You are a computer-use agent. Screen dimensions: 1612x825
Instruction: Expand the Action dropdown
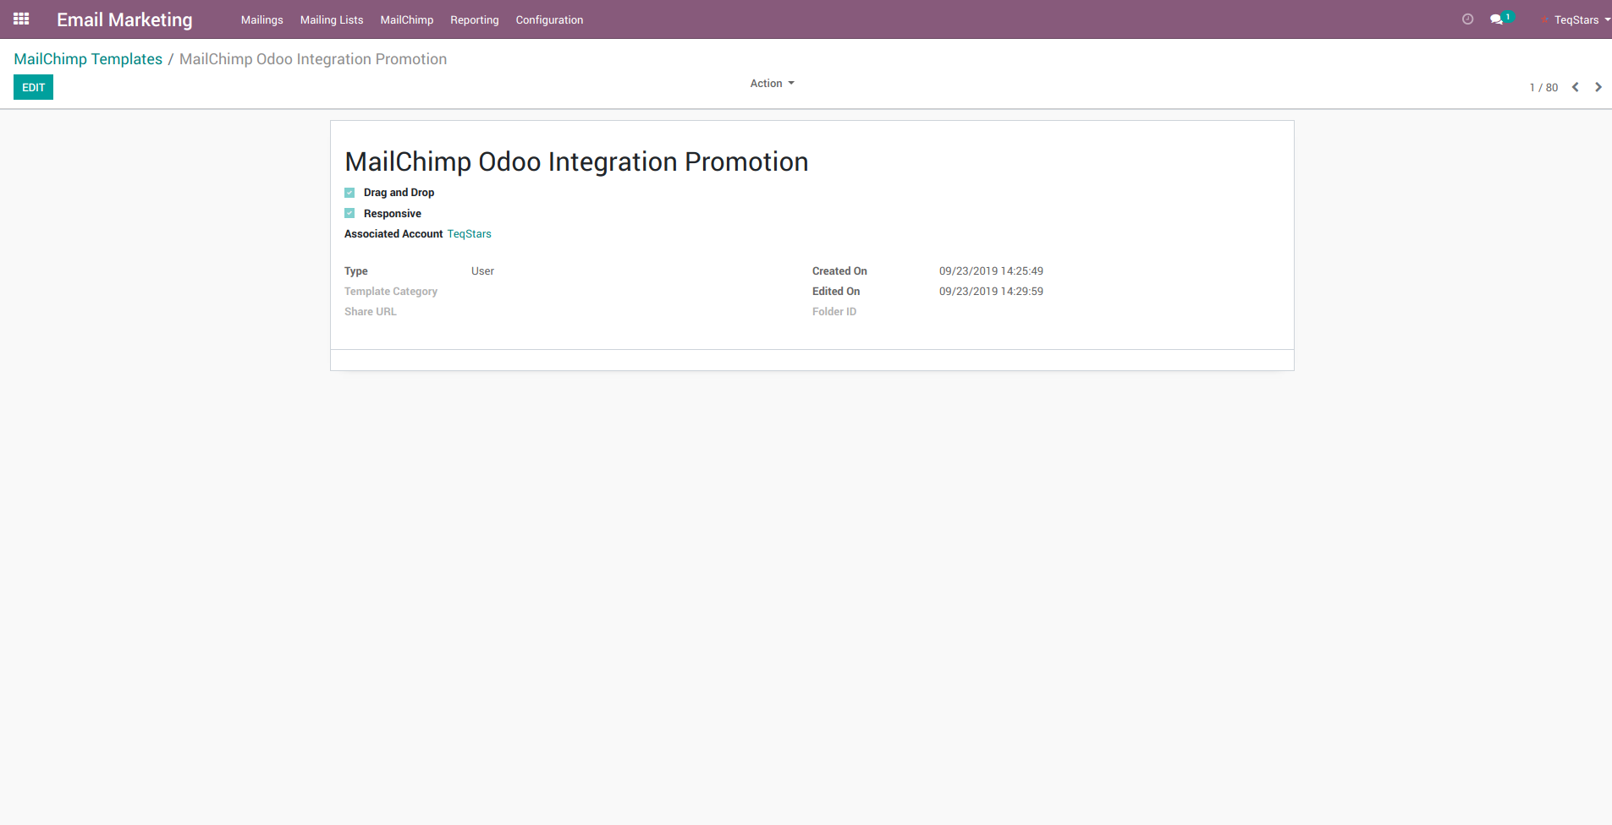[x=771, y=84]
